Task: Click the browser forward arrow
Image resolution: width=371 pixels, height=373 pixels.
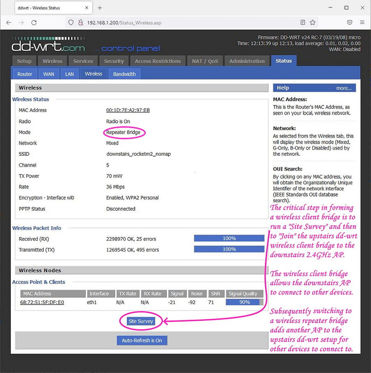Action: [x=21, y=22]
